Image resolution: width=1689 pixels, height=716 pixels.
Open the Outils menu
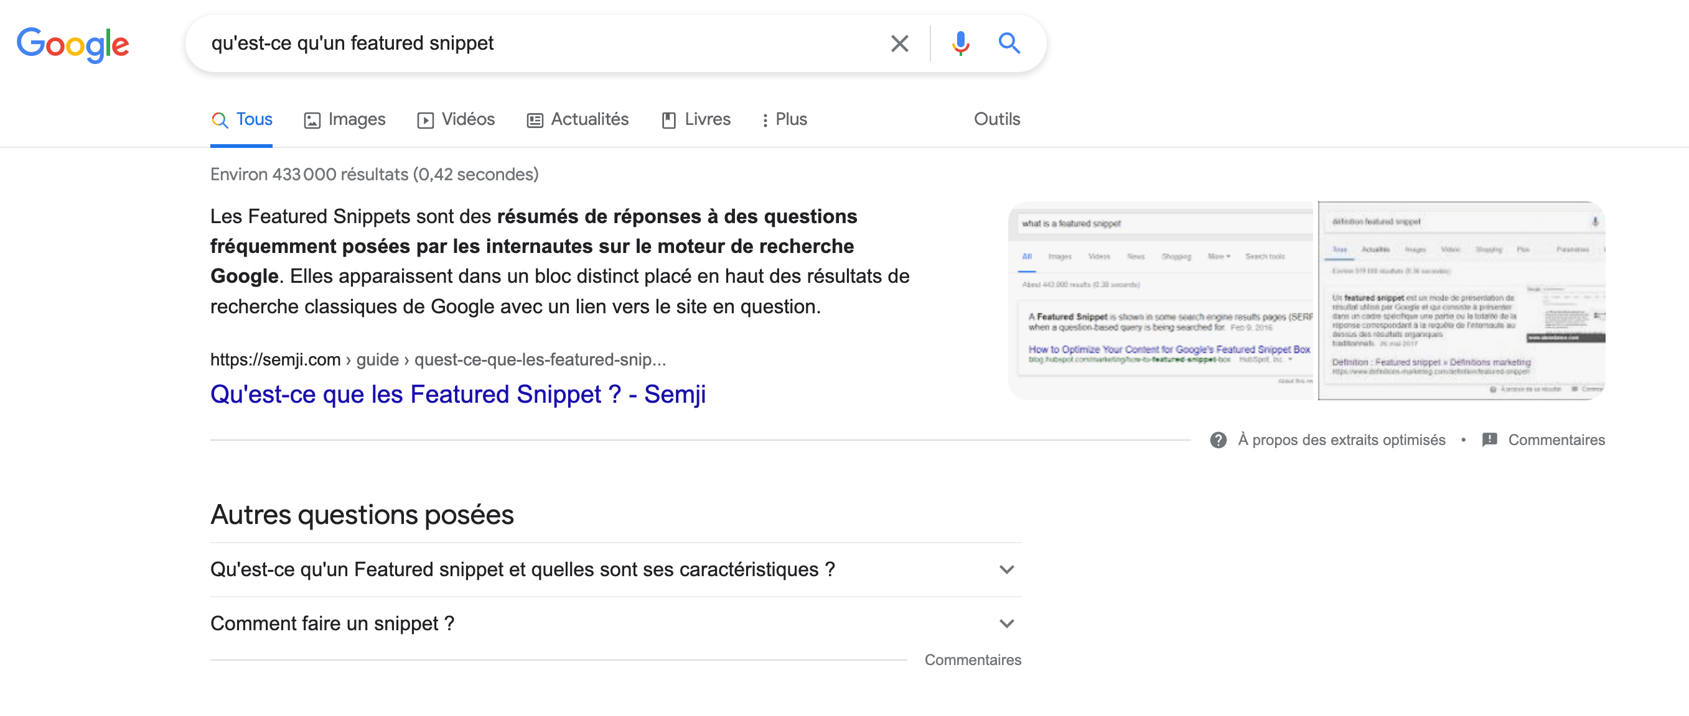tap(996, 119)
